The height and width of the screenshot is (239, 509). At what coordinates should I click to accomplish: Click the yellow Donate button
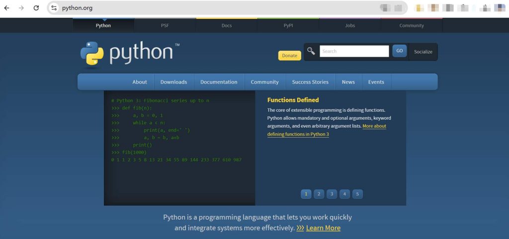[290, 56]
